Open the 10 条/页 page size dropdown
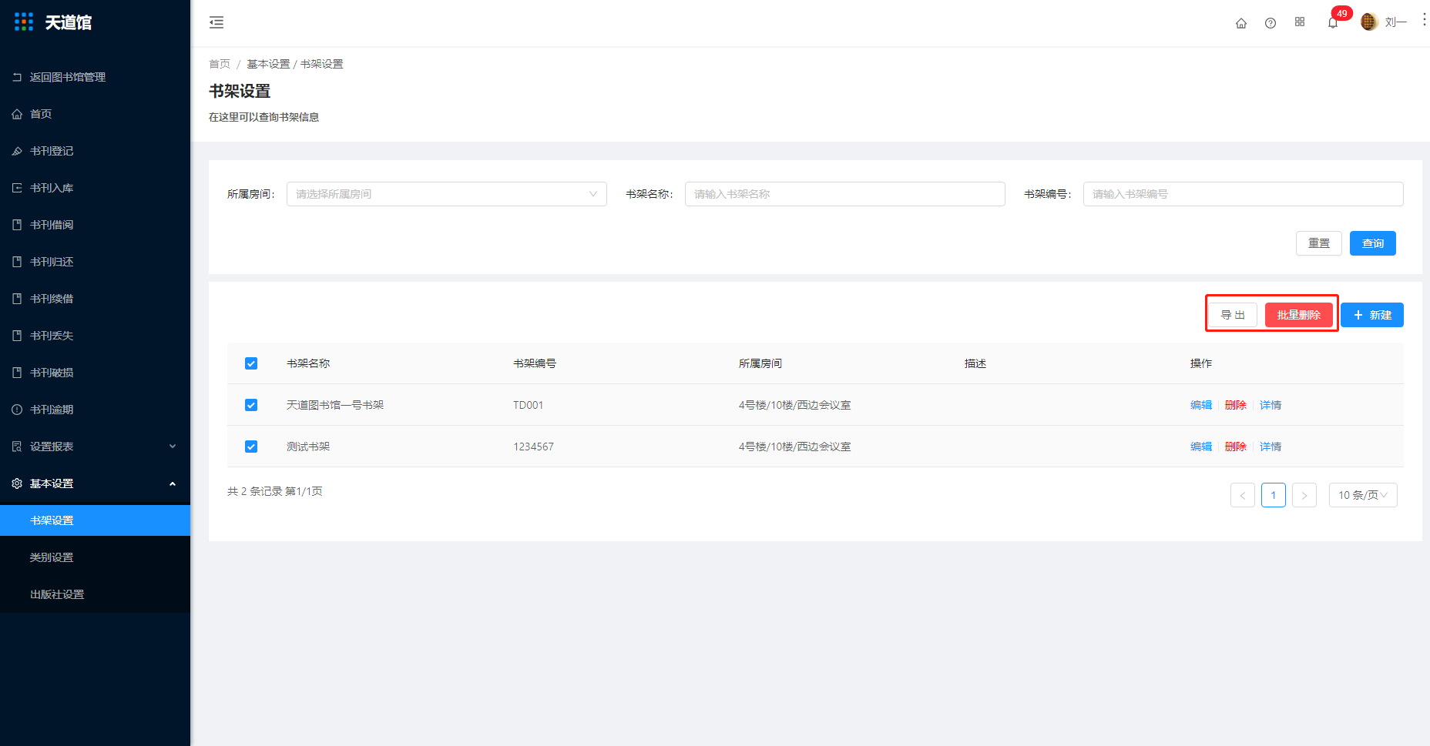1430x746 pixels. pos(1363,495)
